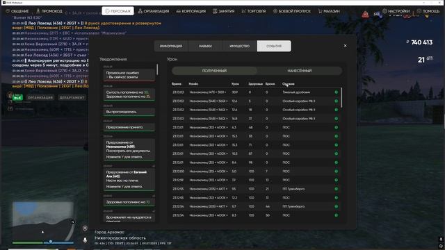Viewport: 445px width, 250px height.
Task: Click the green chat channel badge
Action: [x=17, y=97]
